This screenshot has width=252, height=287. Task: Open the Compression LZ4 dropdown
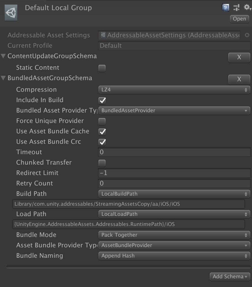pyautogui.click(x=174, y=90)
